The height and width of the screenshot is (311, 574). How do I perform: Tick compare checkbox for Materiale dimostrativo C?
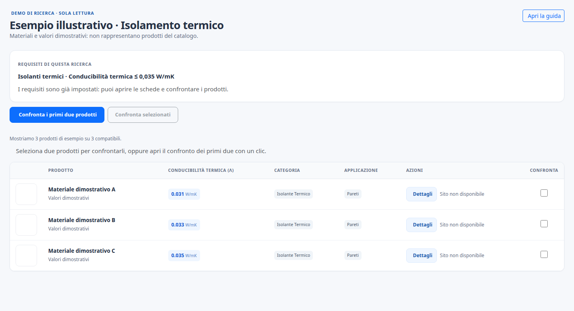(544, 254)
